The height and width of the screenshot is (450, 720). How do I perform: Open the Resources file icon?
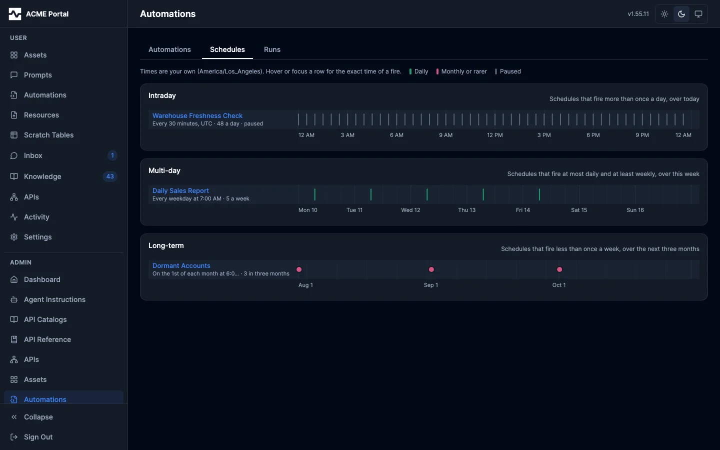pyautogui.click(x=14, y=115)
